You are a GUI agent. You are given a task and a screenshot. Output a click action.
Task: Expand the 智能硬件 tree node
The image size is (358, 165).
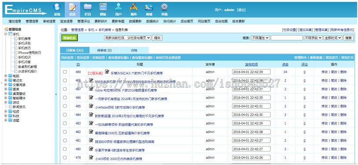tap(5, 98)
